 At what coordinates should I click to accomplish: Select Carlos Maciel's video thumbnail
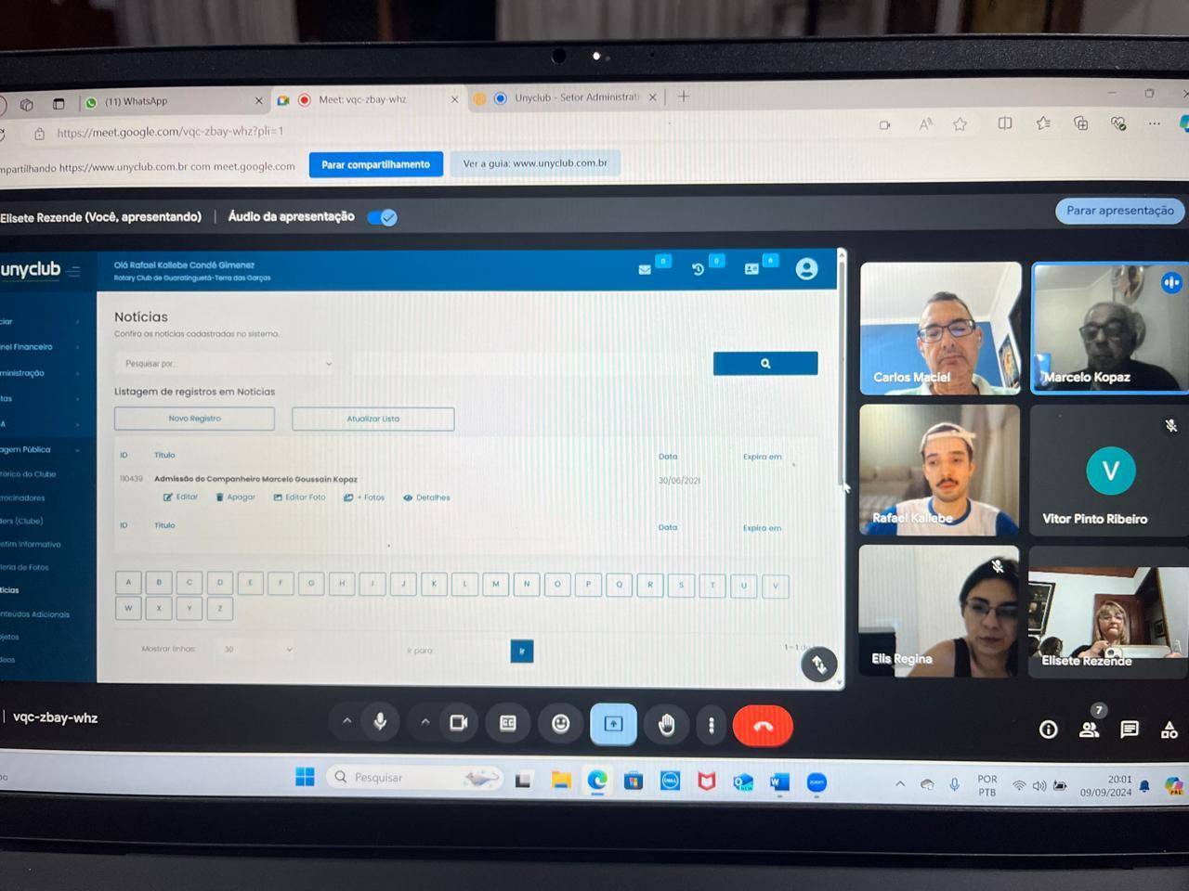(x=940, y=329)
